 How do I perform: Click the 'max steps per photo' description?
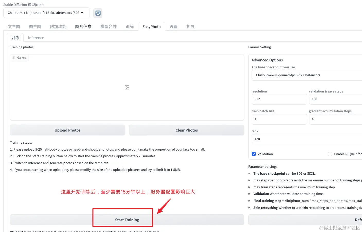[308, 180]
